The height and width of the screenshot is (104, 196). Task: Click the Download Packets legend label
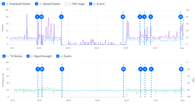20,4
